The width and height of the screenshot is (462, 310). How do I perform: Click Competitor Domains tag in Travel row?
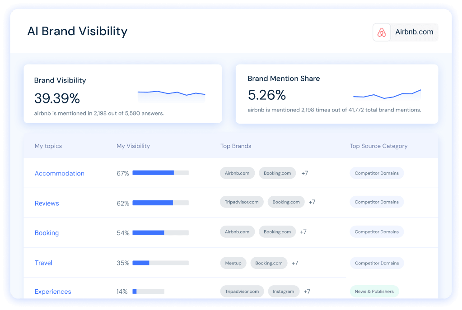(x=377, y=263)
